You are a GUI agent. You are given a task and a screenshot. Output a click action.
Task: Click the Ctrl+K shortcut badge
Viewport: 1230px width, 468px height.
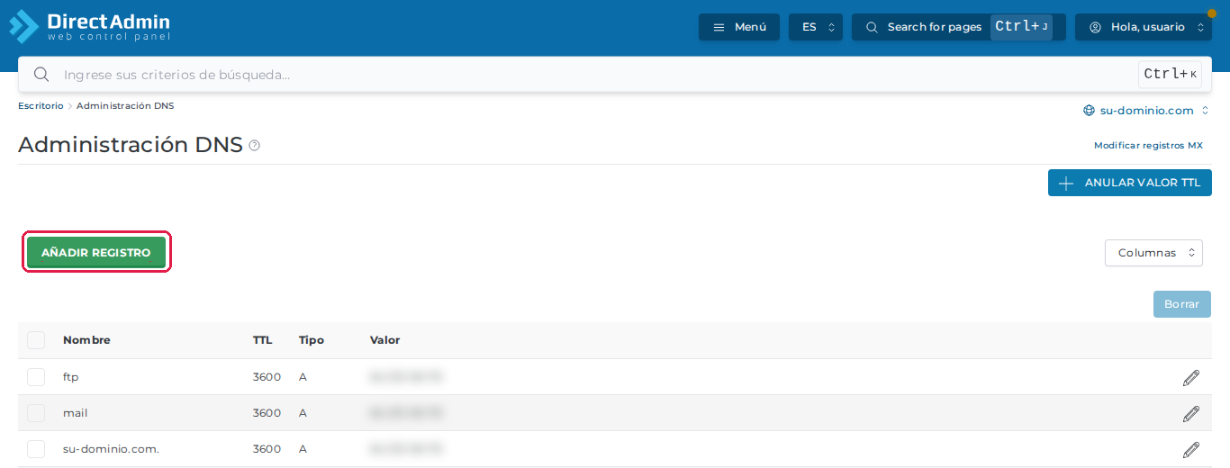click(x=1171, y=74)
